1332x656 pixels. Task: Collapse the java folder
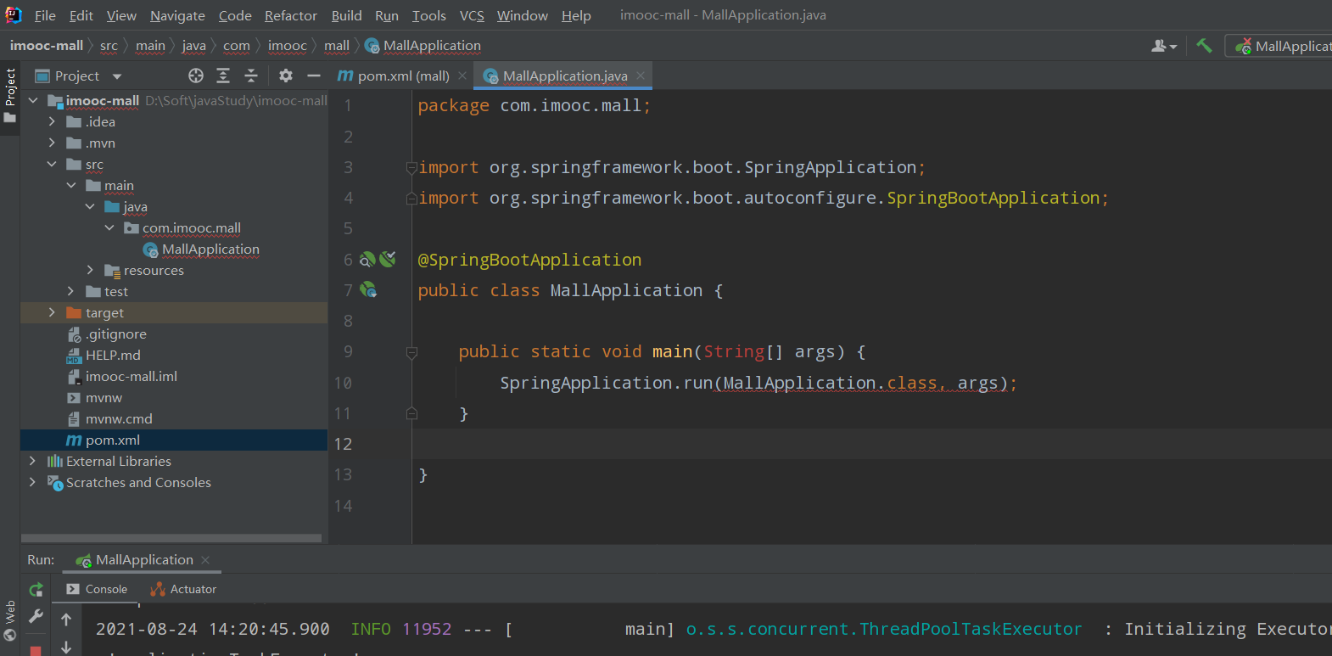point(90,206)
